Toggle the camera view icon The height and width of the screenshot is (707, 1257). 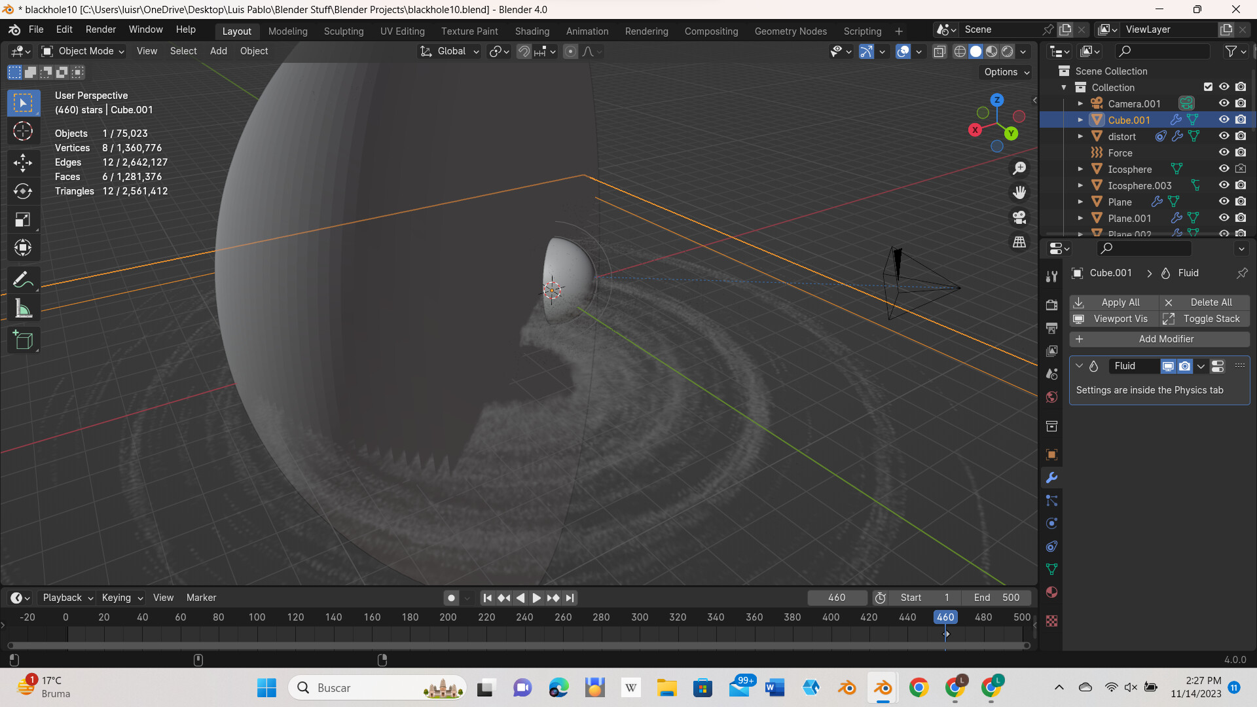coord(1019,217)
